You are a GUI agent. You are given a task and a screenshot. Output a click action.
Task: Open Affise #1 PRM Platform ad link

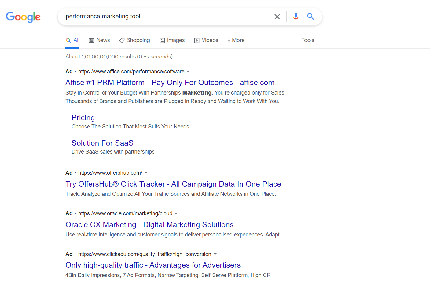tap(170, 82)
